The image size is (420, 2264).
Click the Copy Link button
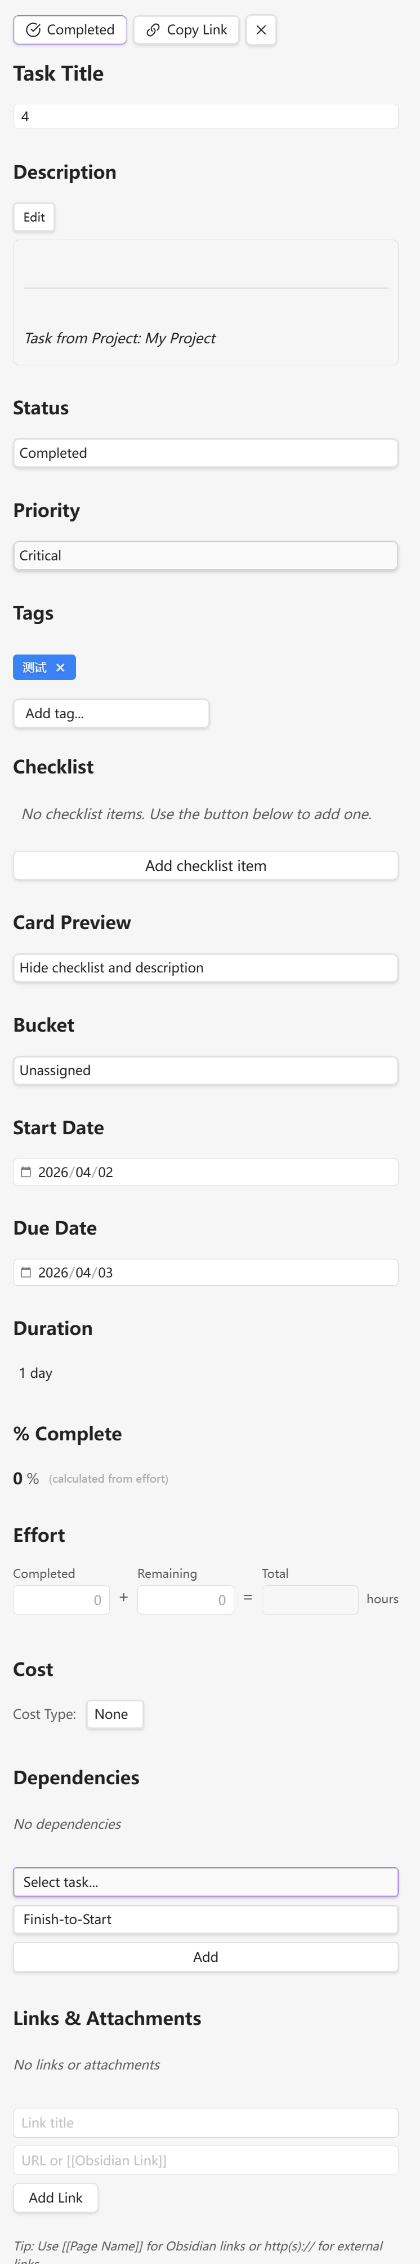pyautogui.click(x=186, y=30)
